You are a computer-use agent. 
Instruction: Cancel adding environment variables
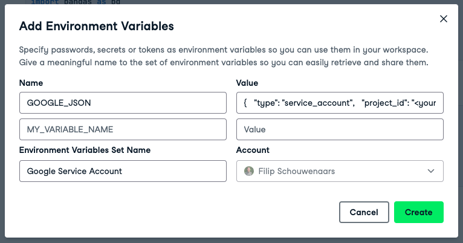click(364, 212)
